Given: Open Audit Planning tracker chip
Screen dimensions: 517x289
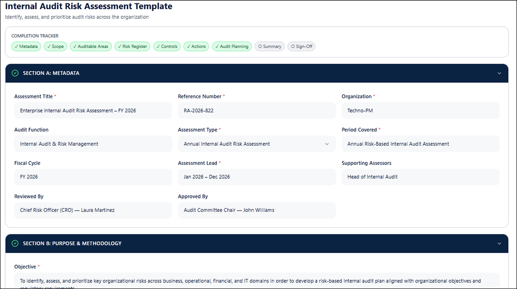Looking at the screenshot, I should (x=232, y=46).
